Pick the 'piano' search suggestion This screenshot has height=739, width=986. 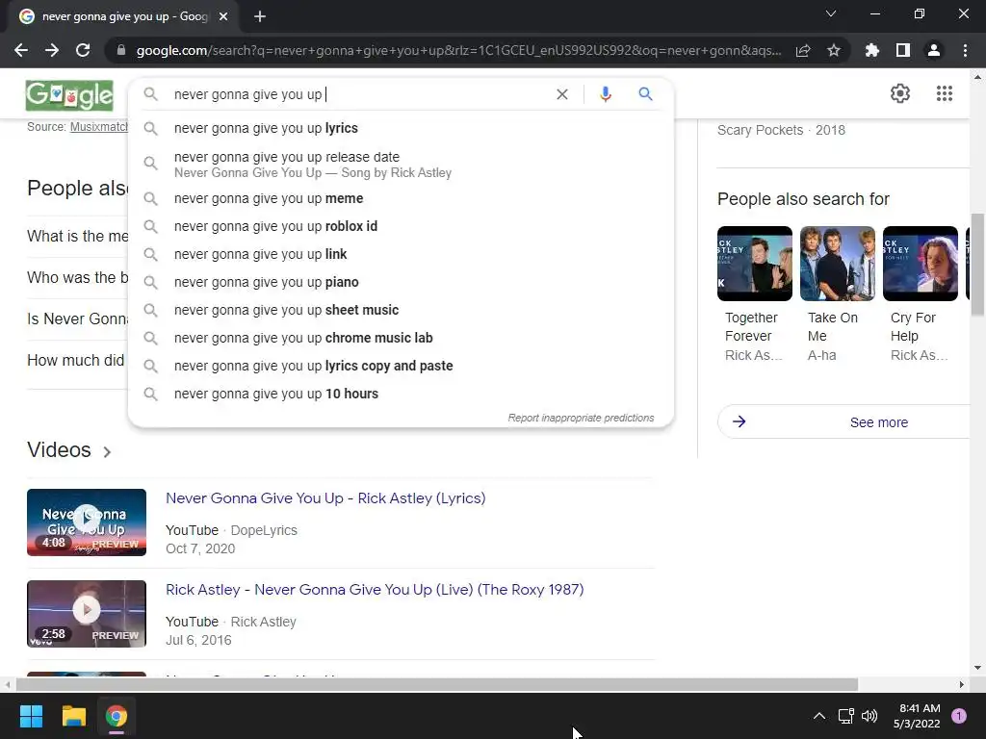point(401,282)
